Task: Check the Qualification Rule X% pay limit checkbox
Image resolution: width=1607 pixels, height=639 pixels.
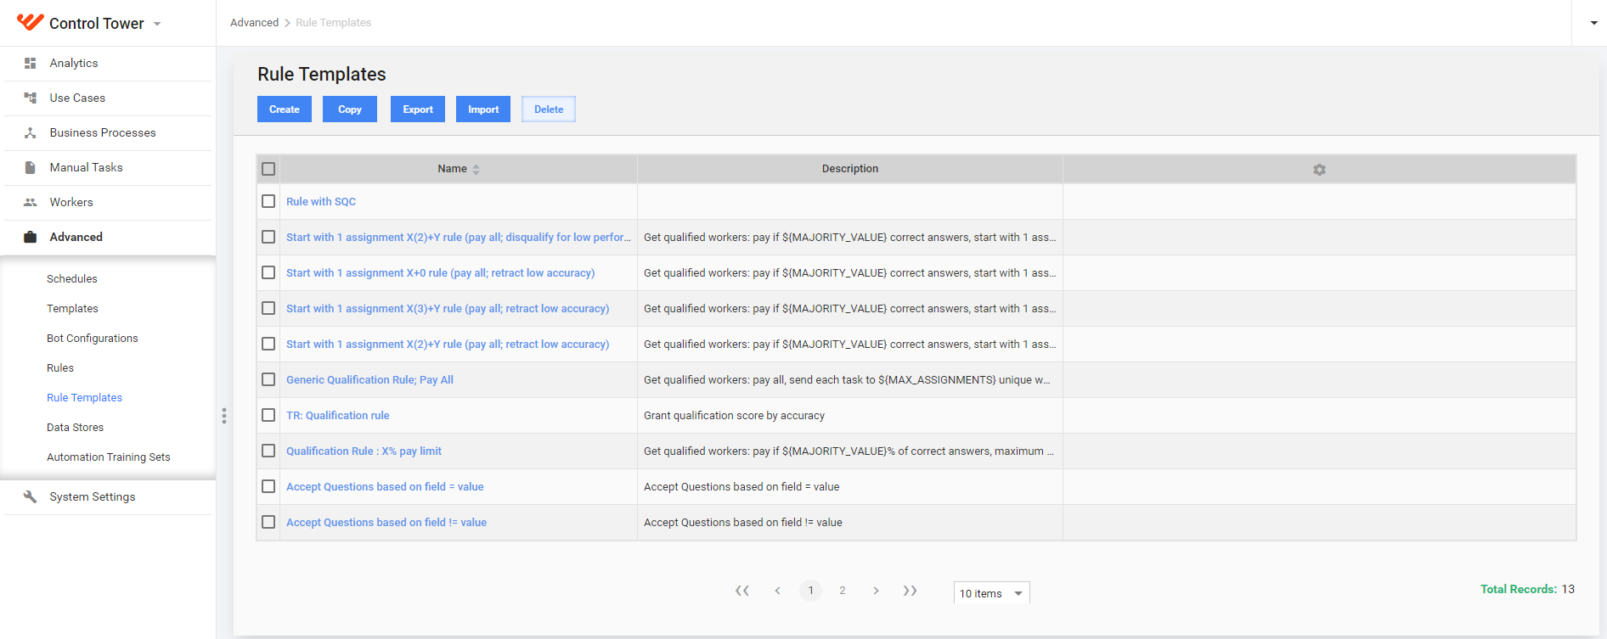Action: point(268,451)
